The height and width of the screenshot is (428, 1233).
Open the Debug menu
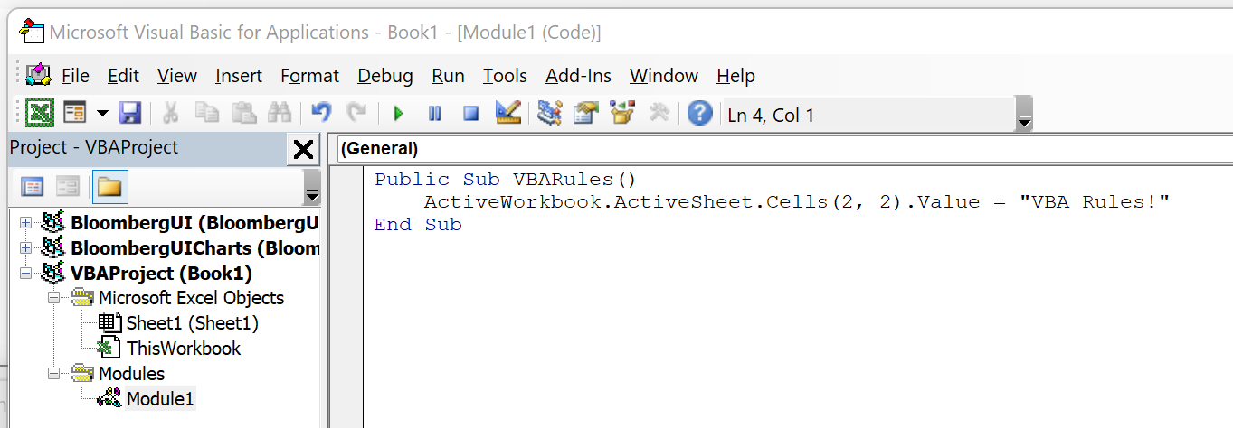click(x=385, y=76)
